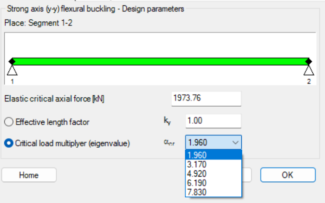Click the Home button
Image resolution: width=325 pixels, height=203 pixels.
[x=29, y=175]
